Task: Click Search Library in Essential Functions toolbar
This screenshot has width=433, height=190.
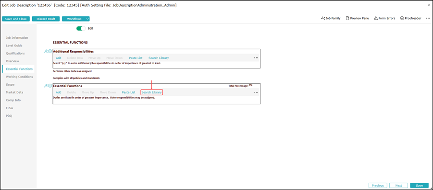Action: (x=151, y=92)
